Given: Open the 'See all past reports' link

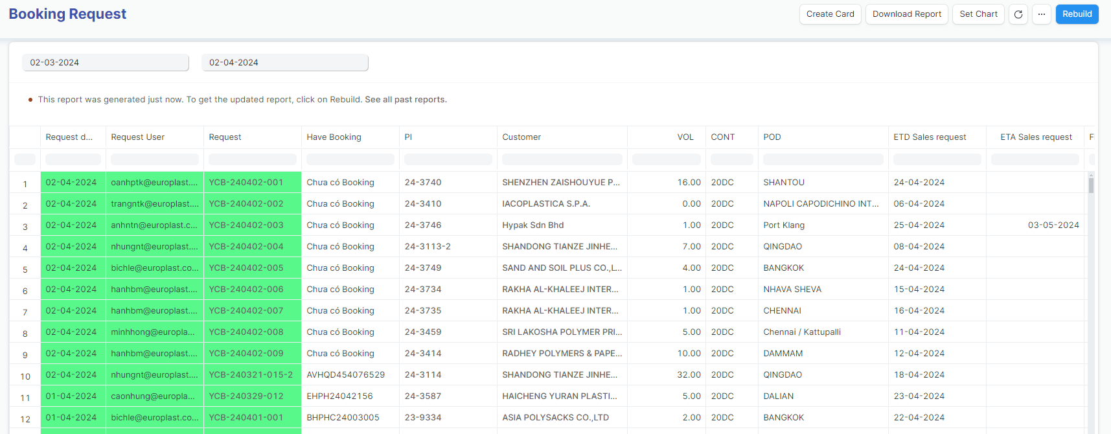Looking at the screenshot, I should coord(406,100).
